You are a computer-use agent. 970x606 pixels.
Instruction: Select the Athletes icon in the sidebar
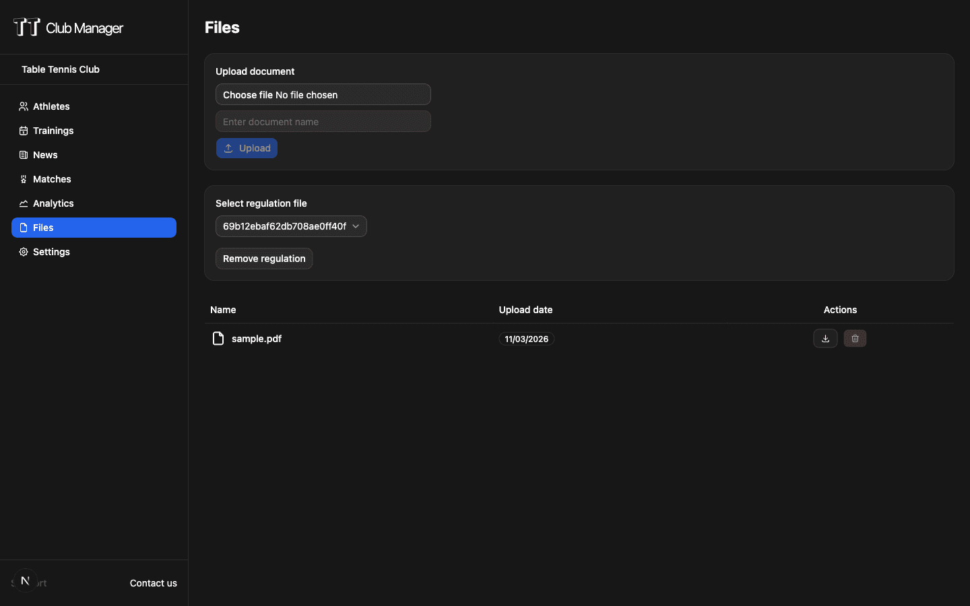[22, 106]
